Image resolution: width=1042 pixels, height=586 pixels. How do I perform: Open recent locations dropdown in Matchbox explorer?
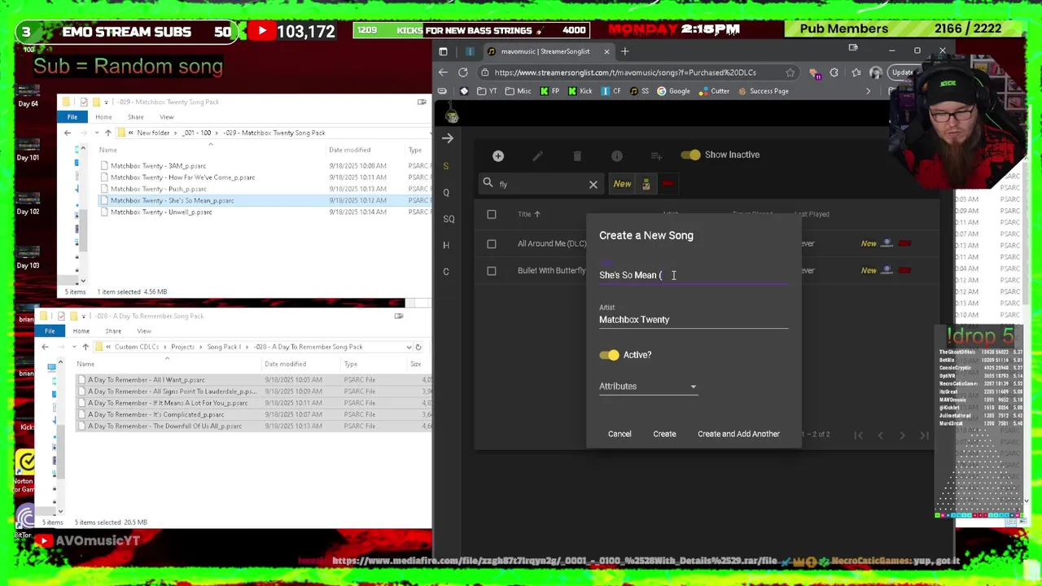[x=97, y=133]
